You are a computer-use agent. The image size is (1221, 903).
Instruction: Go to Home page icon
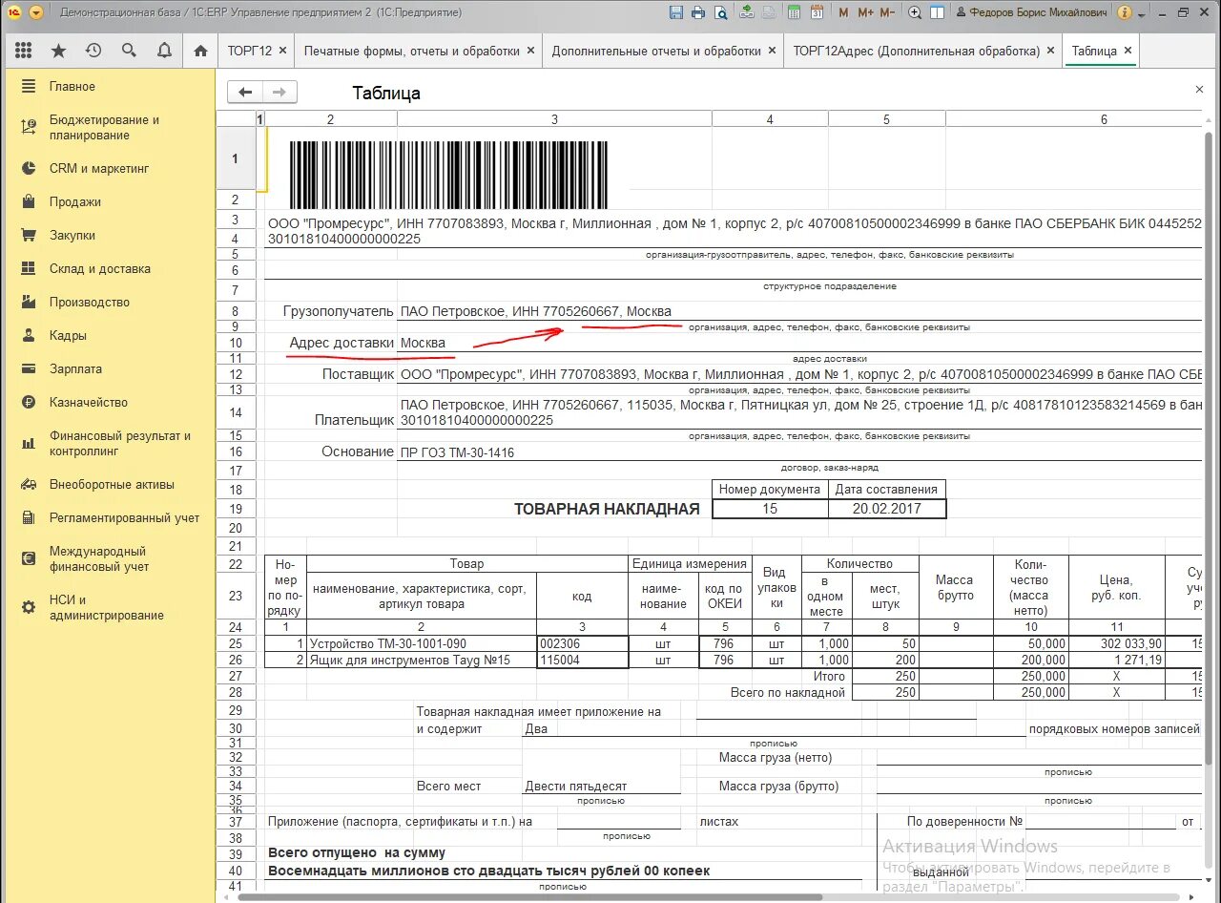point(200,51)
